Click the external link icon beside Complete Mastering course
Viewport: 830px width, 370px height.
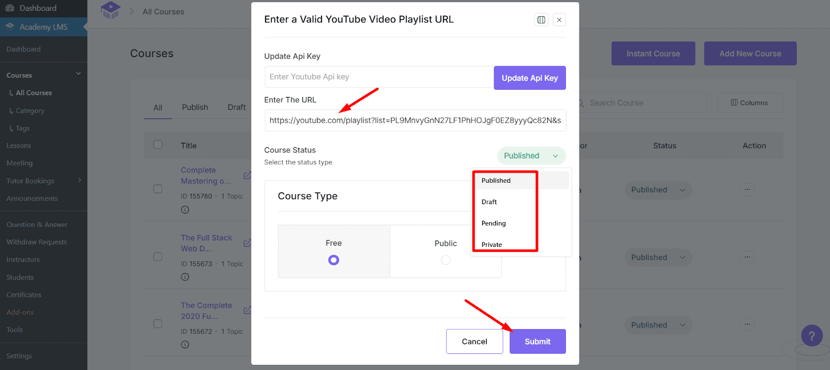tap(247, 175)
